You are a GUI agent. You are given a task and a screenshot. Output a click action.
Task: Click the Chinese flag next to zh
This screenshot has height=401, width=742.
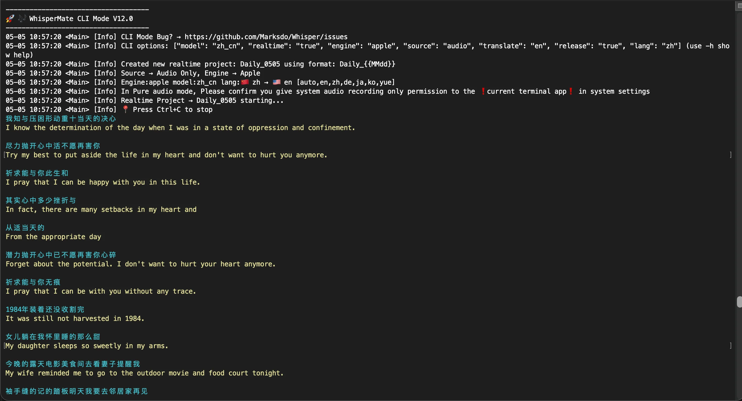click(x=245, y=82)
